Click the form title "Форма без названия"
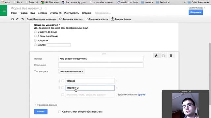The image size is (211, 118). (26, 8)
